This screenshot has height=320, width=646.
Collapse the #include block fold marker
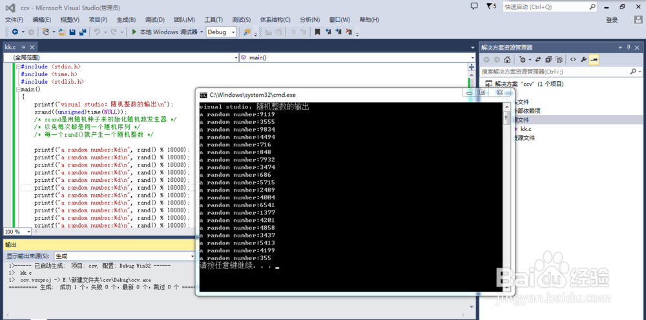pos(17,66)
